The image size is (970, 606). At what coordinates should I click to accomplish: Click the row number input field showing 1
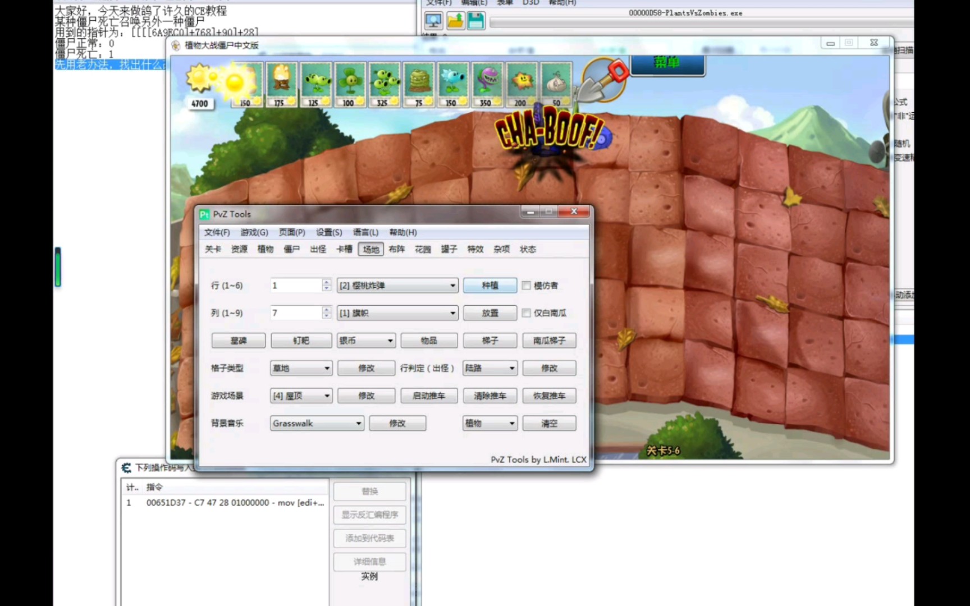click(x=296, y=286)
